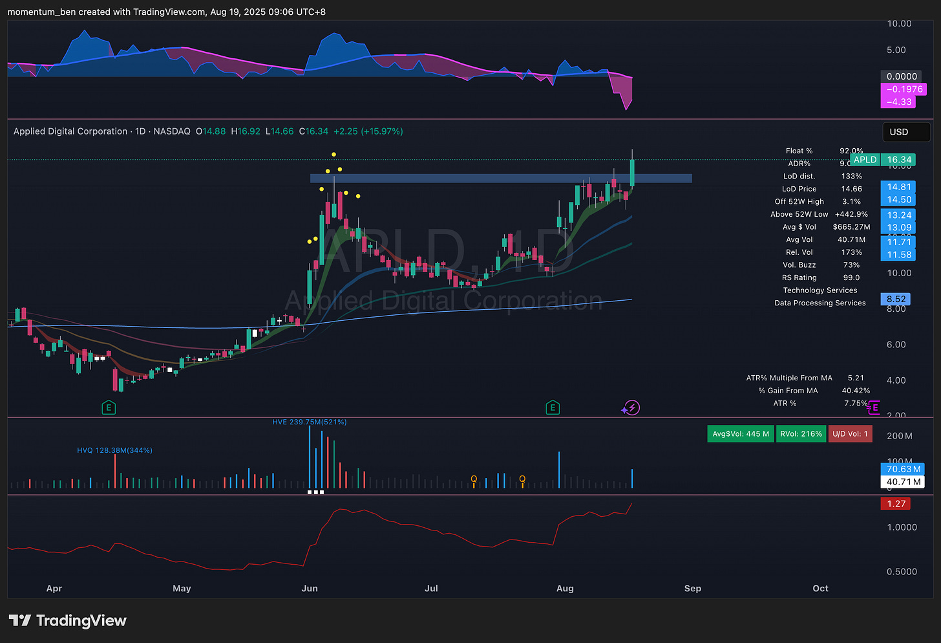
Task: Click the 11.71 moving average price tag
Action: (898, 243)
